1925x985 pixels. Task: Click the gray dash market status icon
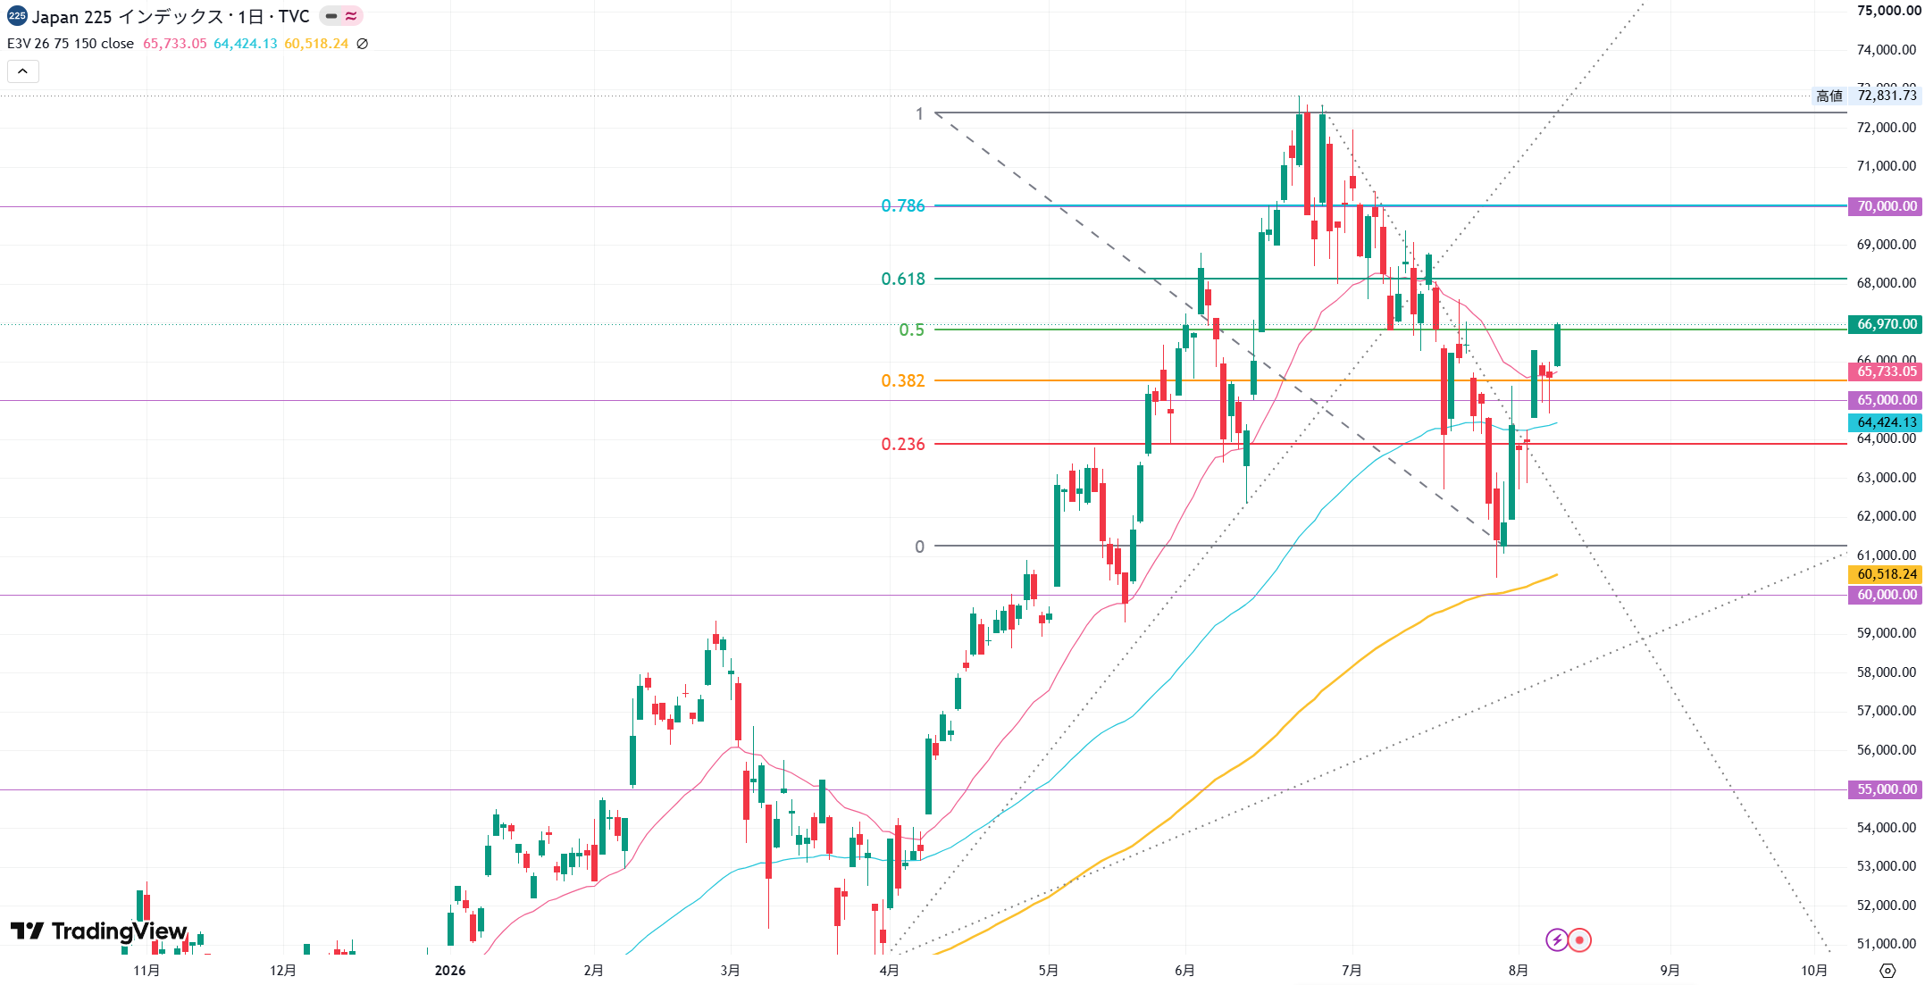click(x=331, y=16)
